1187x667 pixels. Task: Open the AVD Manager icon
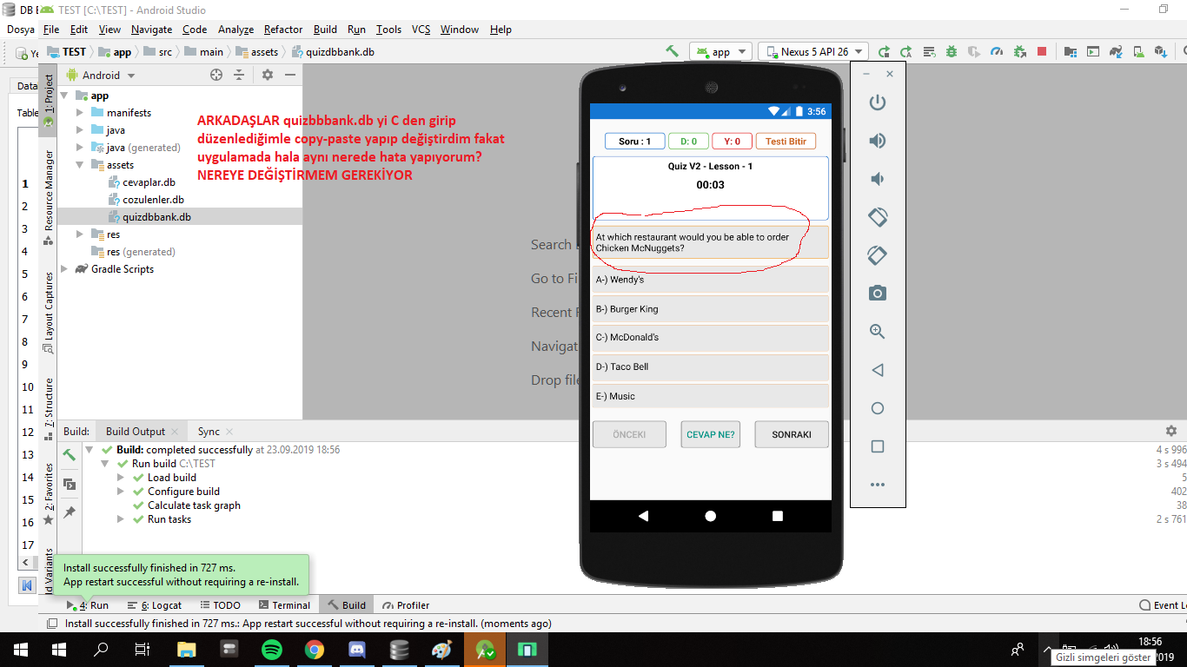1137,51
